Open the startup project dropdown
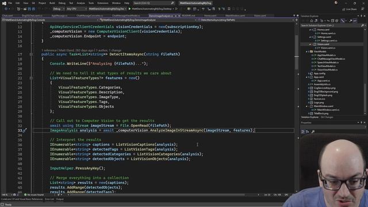Screen dimensions: 368x207 pos(108,9)
